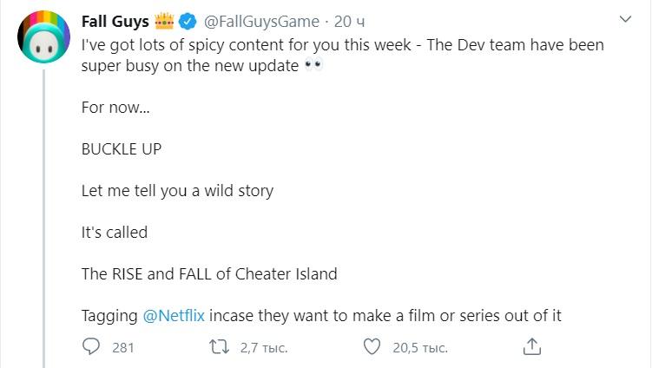This screenshot has width=652, height=368.
Task: Click the 'BUCKLE UP' text line
Action: [122, 148]
